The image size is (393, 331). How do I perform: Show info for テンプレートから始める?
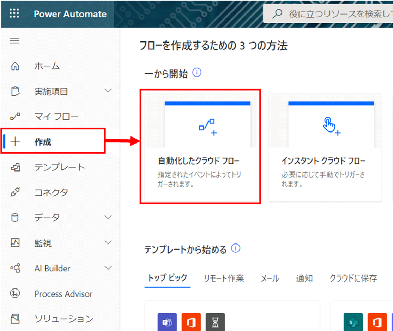point(236,248)
